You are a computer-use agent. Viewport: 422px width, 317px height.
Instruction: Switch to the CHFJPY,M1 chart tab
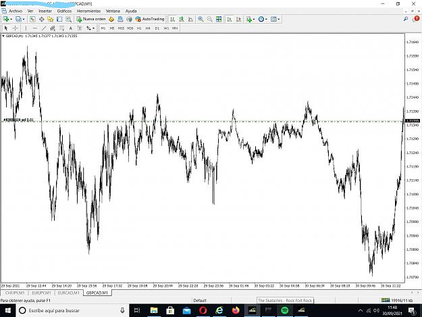coord(15,293)
